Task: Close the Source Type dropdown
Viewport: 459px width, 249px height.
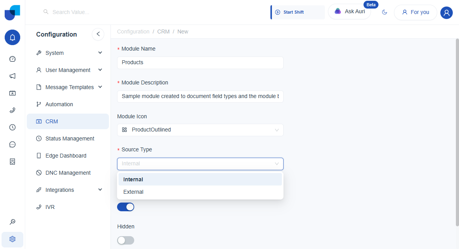Action: click(200, 164)
